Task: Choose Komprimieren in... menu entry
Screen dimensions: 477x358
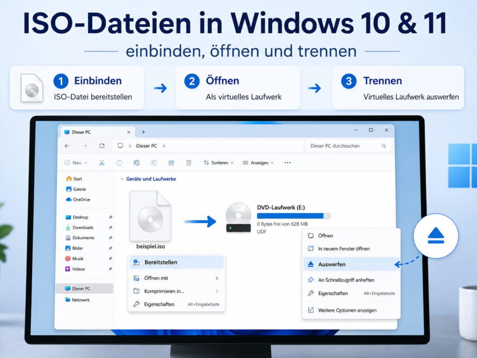Action: coord(177,291)
